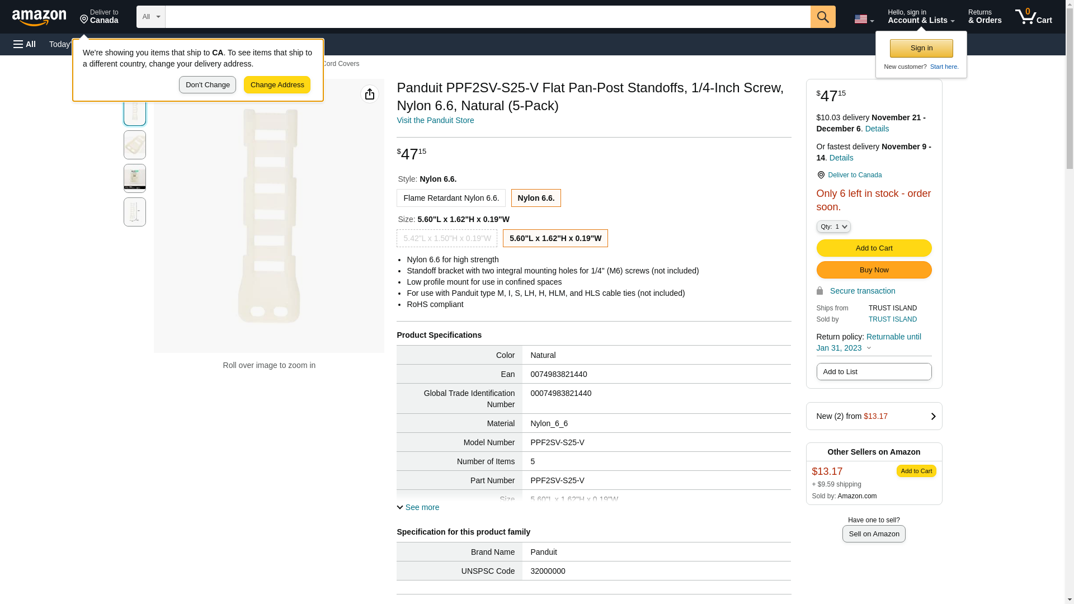Viewport: 1074px width, 604px height.
Task: Open the hamburger All menu
Action: pyautogui.click(x=25, y=44)
